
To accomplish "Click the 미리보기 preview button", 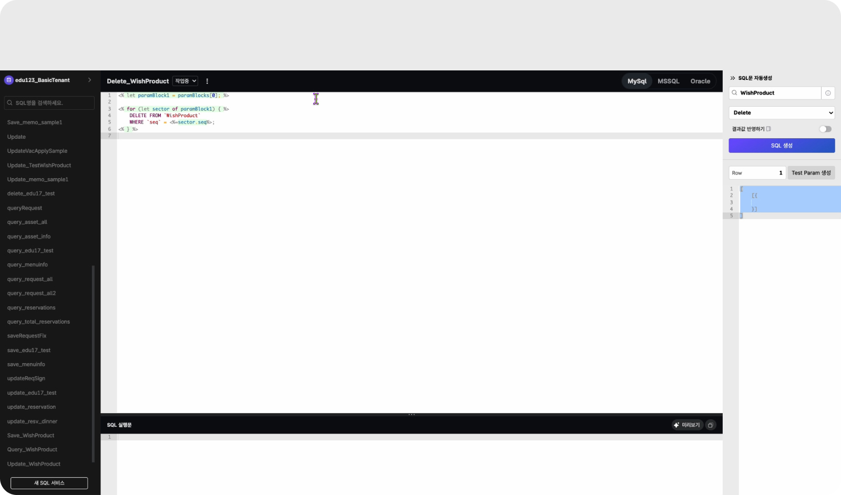I will pos(687,425).
